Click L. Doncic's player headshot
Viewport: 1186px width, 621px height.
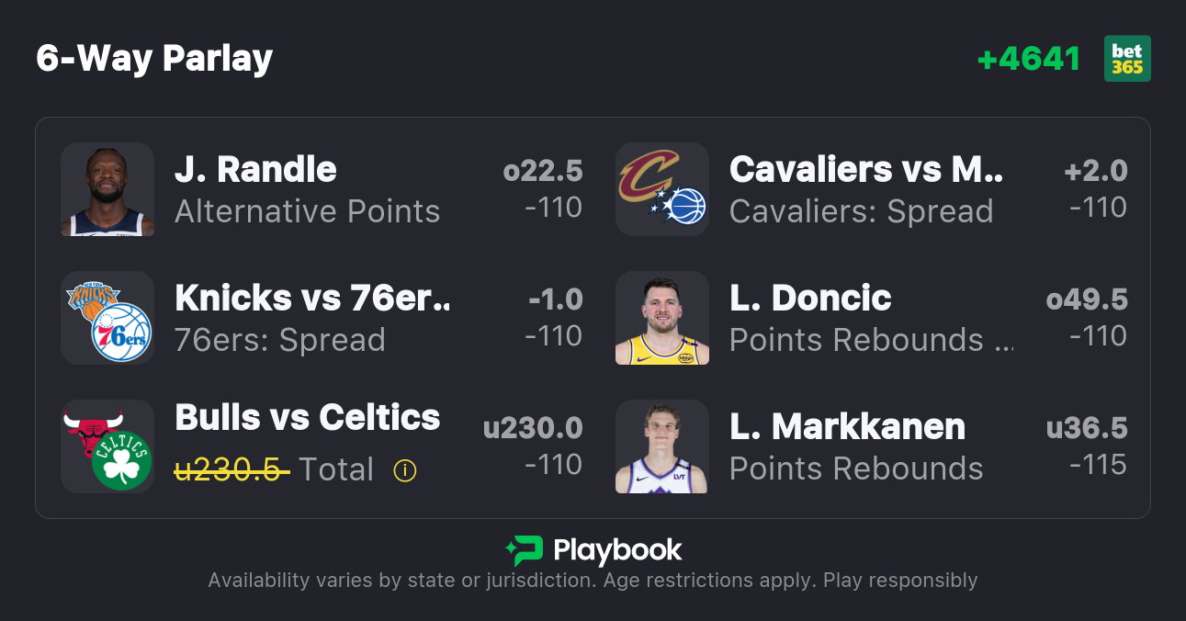tap(661, 317)
